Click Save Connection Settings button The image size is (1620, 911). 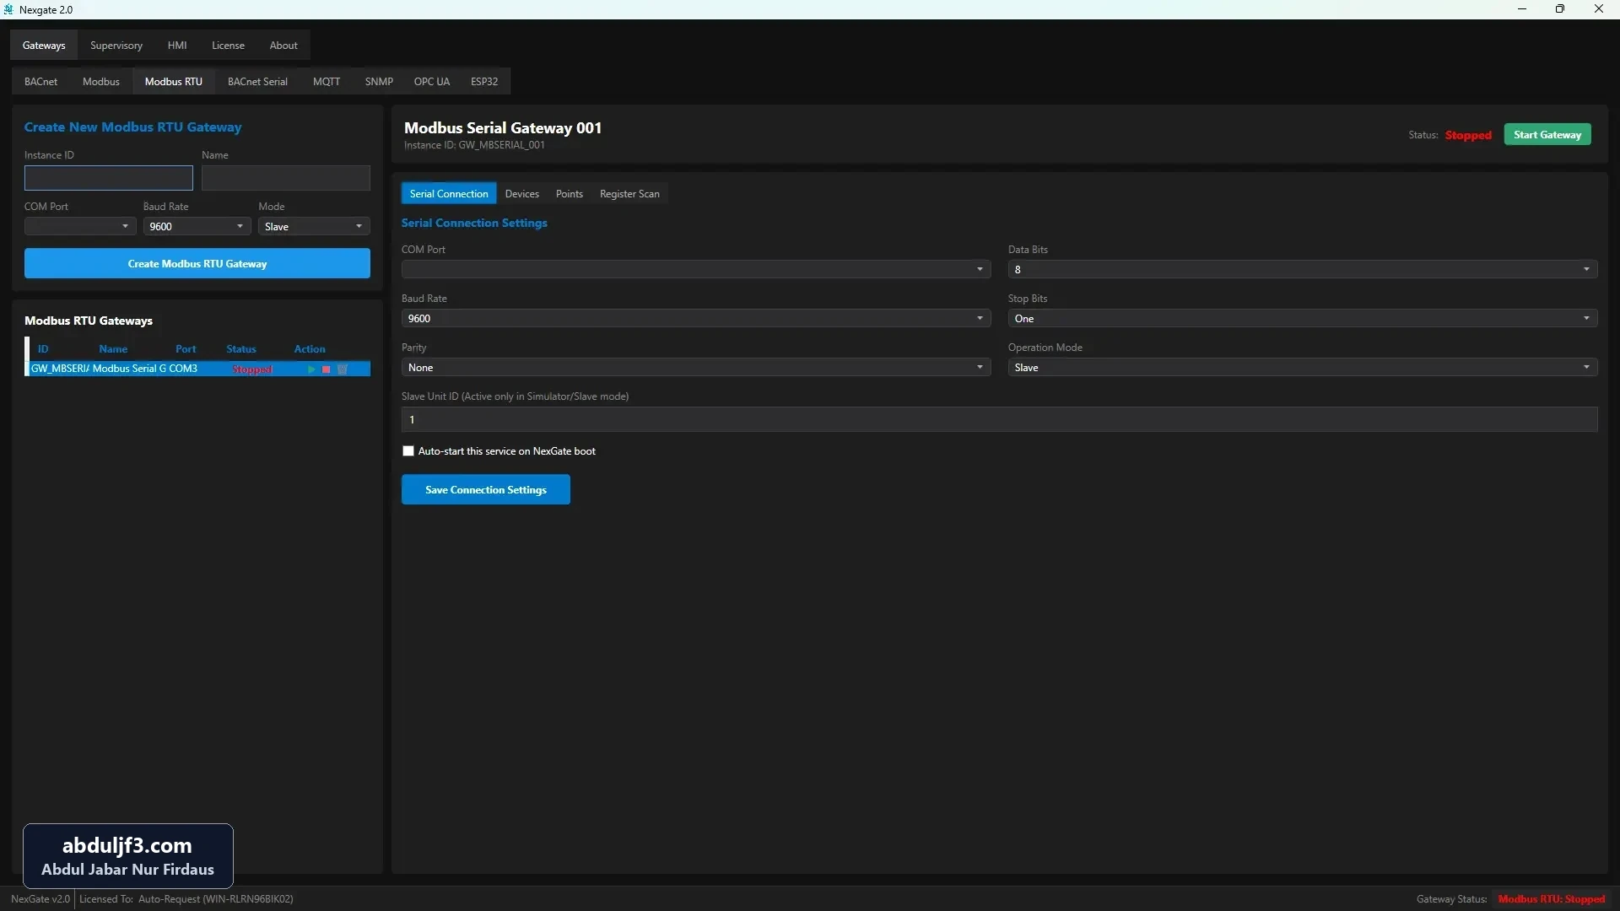(x=486, y=490)
